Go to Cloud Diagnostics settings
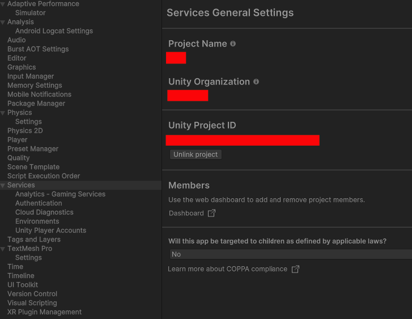The image size is (412, 319). pyautogui.click(x=44, y=212)
